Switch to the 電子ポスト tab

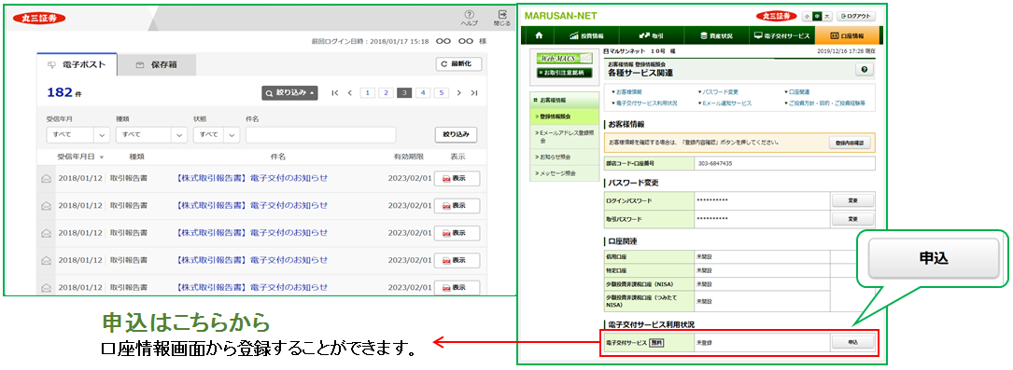[x=77, y=65]
